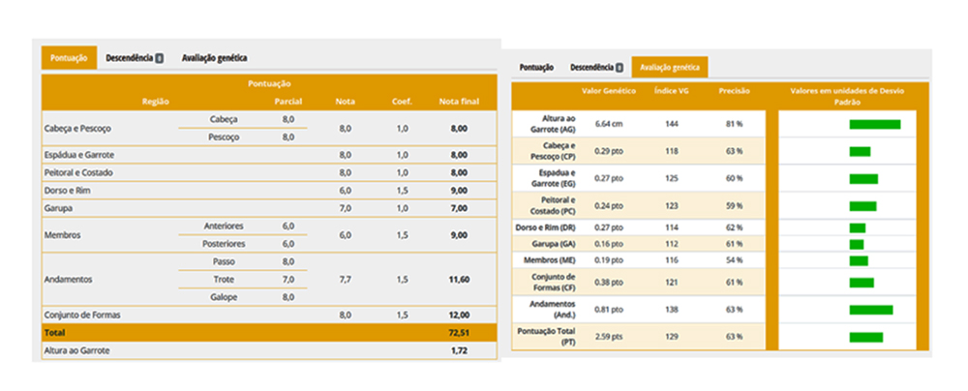Open the Pontuação tab in left panel
This screenshot has height=391, width=968.
click(x=69, y=58)
